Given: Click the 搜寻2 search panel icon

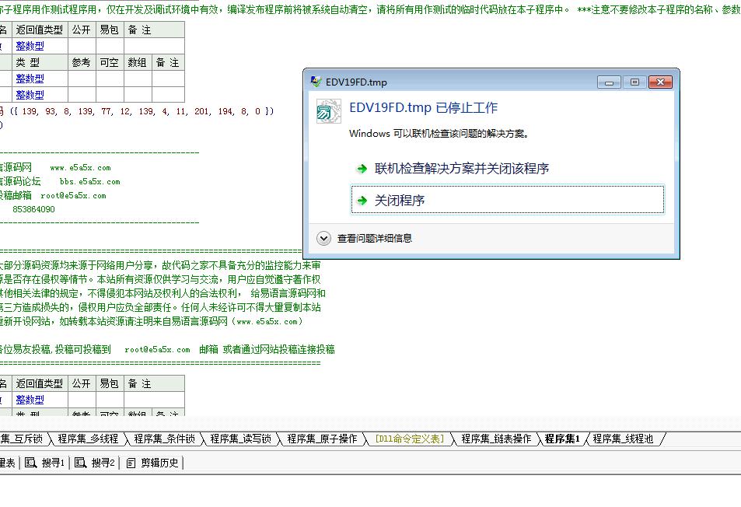Looking at the screenshot, I should coord(81,463).
